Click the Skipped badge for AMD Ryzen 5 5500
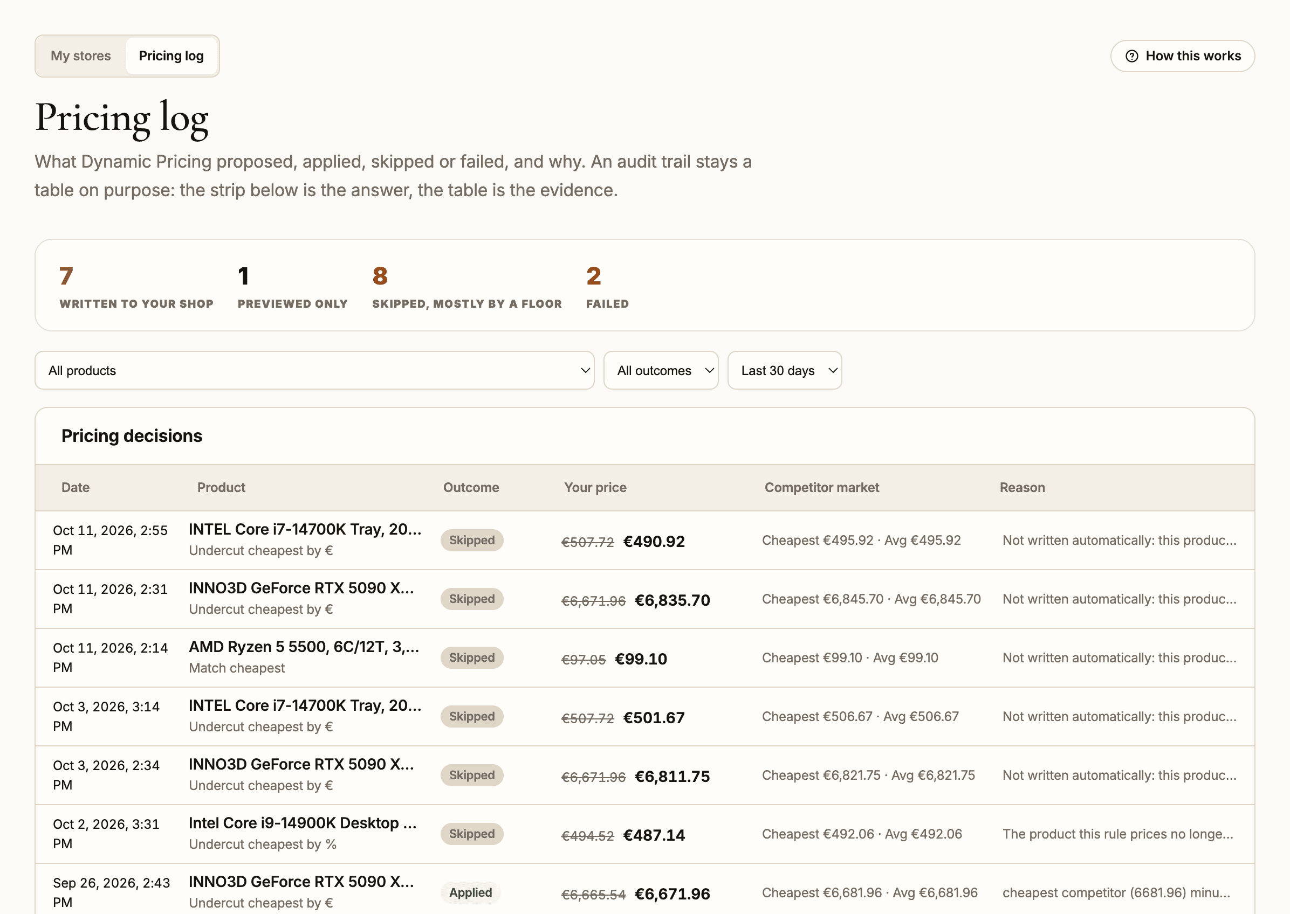The image size is (1290, 914). (472, 658)
